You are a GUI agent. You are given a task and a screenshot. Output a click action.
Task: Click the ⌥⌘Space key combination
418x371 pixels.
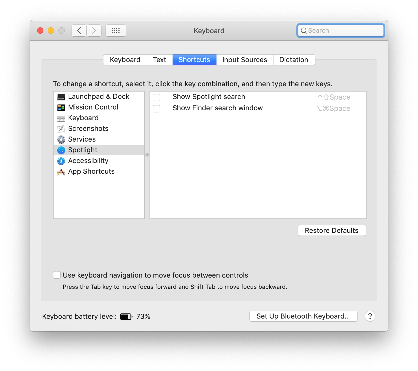pyautogui.click(x=333, y=108)
